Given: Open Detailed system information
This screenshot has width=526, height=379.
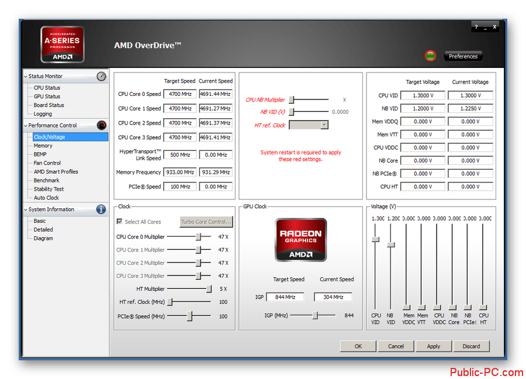Looking at the screenshot, I should pos(43,230).
